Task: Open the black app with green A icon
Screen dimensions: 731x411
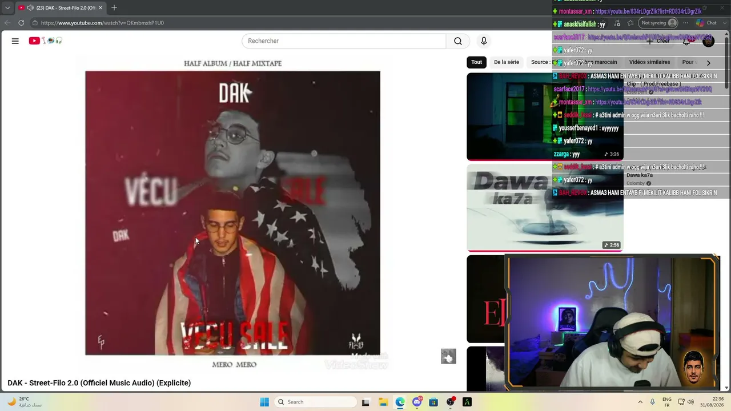Action: coord(467,402)
